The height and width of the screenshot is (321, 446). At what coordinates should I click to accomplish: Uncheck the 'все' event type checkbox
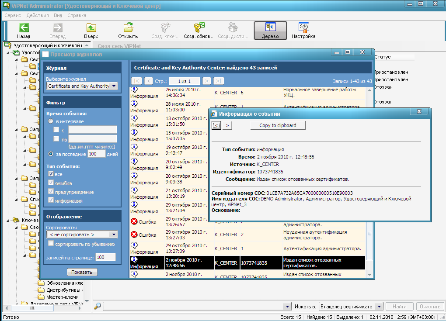(x=51, y=174)
